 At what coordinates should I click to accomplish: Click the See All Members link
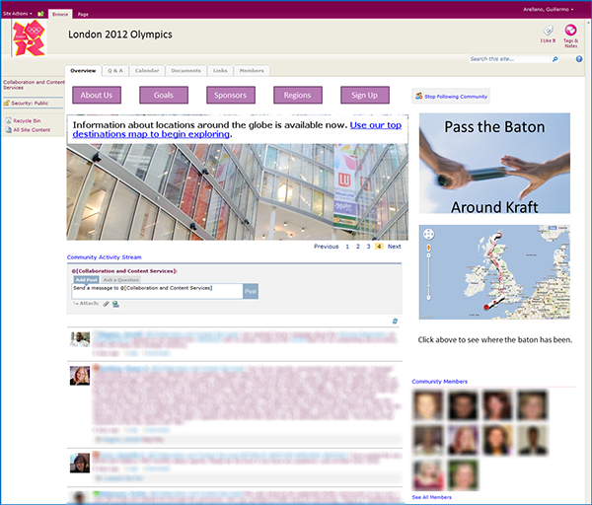(431, 497)
